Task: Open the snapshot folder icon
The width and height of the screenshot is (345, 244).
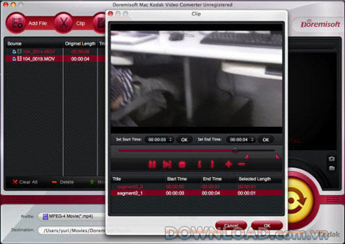Action: [331, 169]
